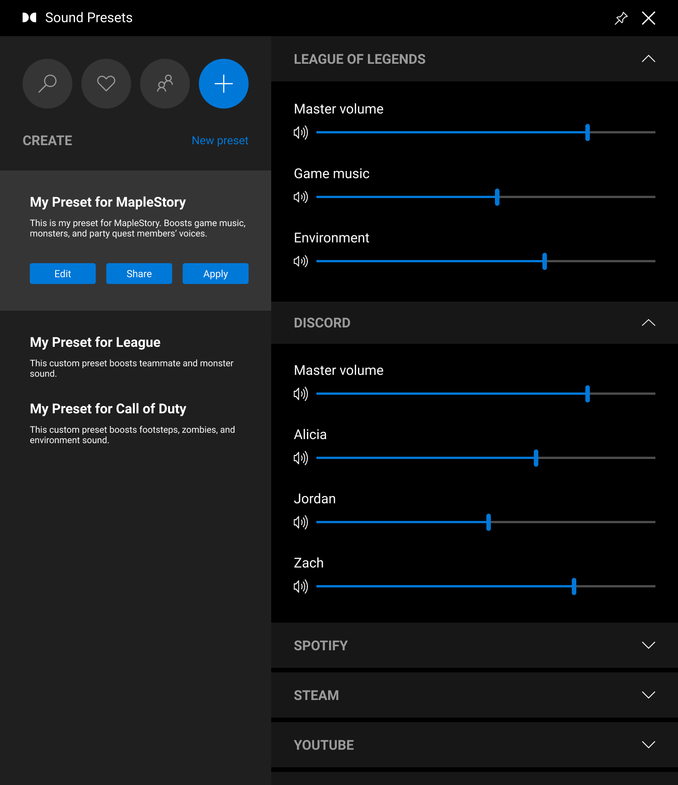Mute Discord Master volume speaker icon
The width and height of the screenshot is (678, 785).
301,394
